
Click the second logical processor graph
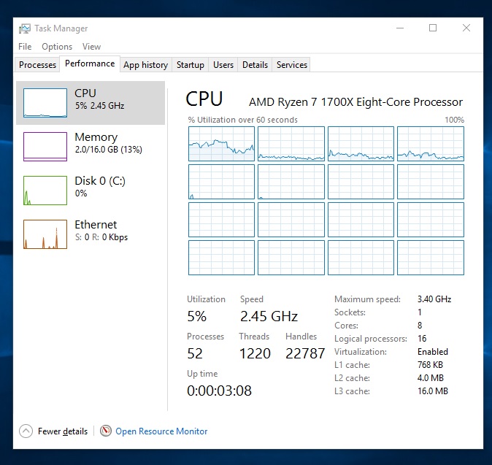point(291,144)
